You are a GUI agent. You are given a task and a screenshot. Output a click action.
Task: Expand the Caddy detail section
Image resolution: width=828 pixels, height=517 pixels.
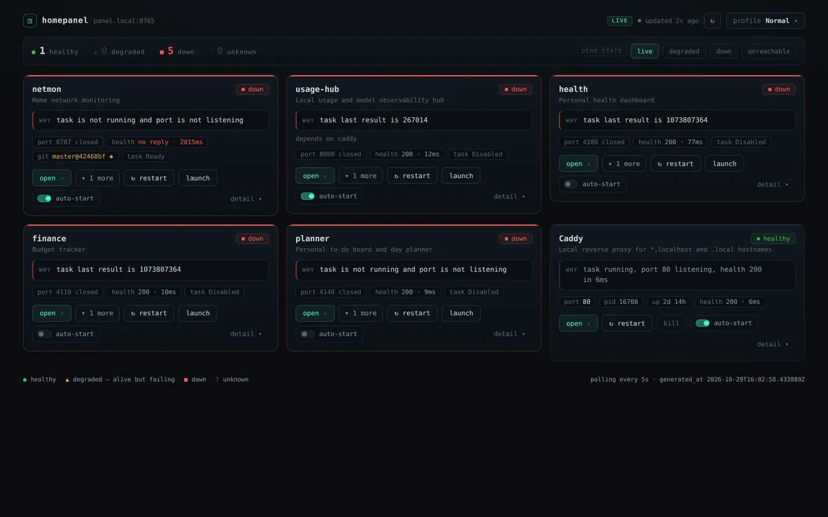click(x=773, y=344)
